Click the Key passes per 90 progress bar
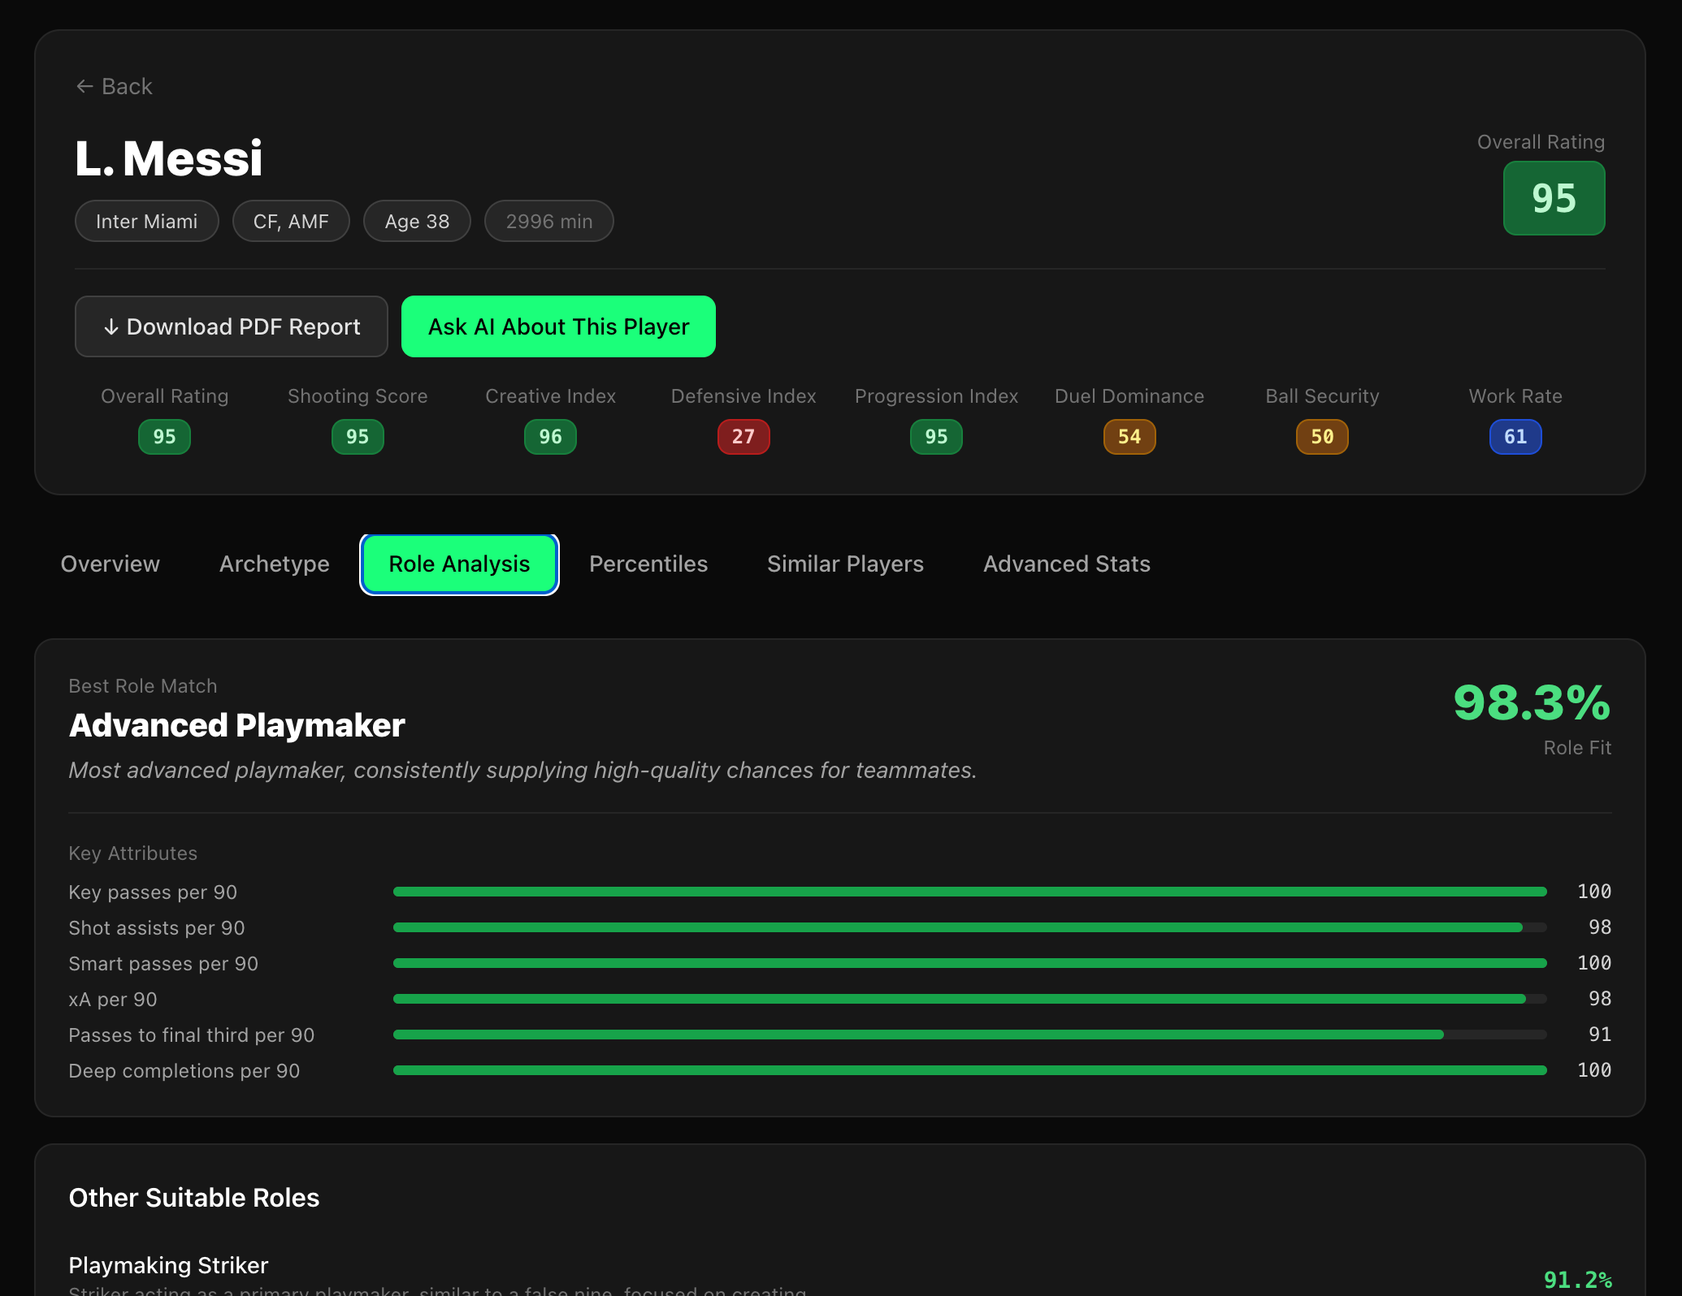 [x=967, y=891]
